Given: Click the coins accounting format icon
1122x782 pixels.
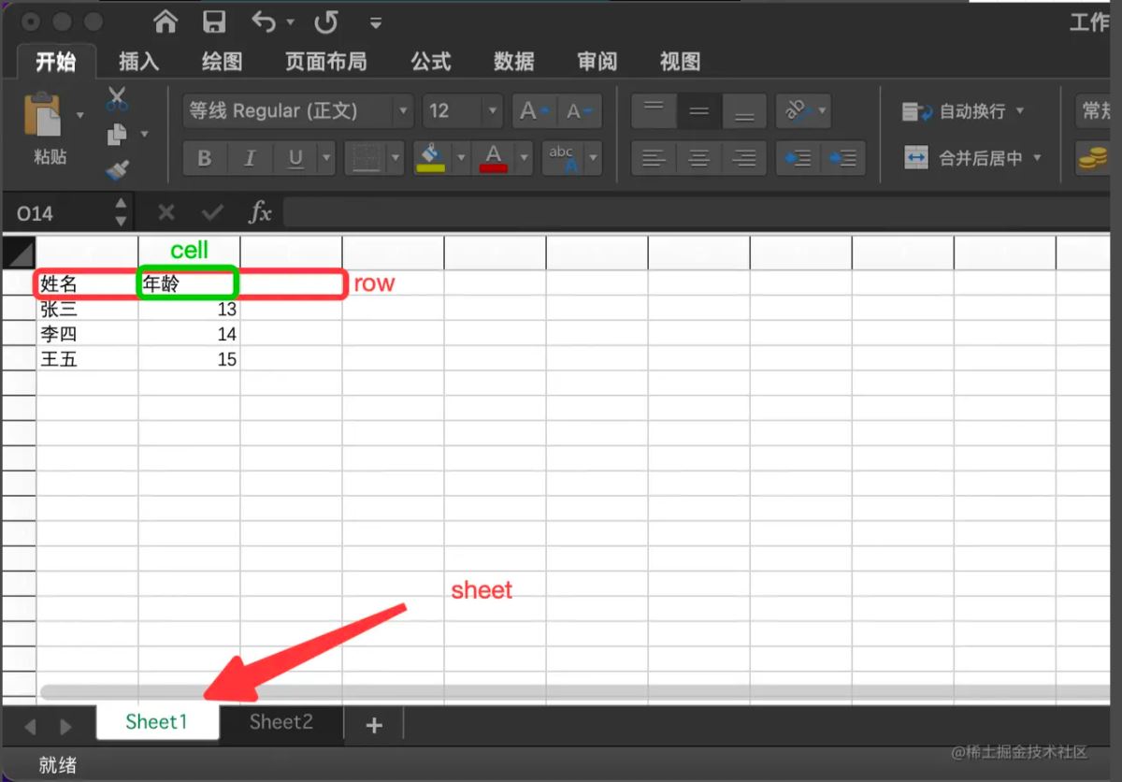Looking at the screenshot, I should click(x=1091, y=158).
